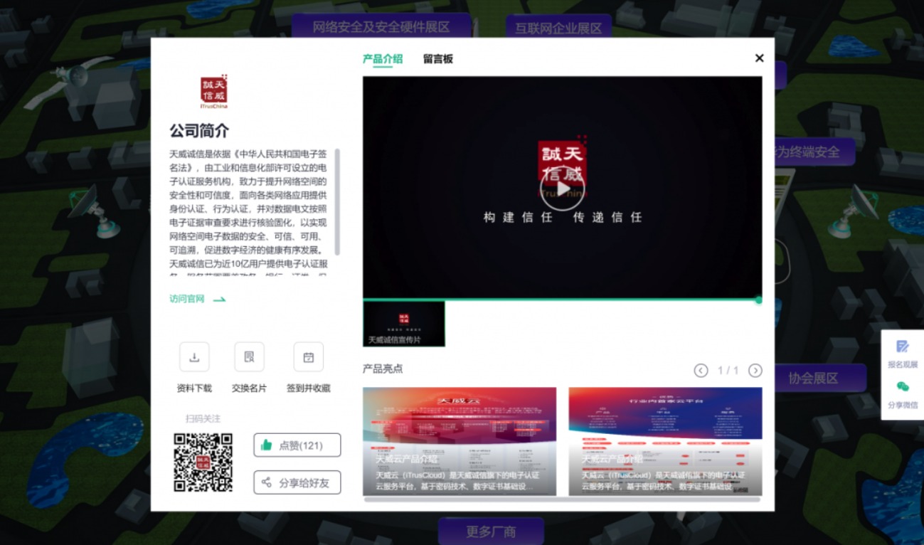Click the 交换名片 card icon

[x=249, y=357]
